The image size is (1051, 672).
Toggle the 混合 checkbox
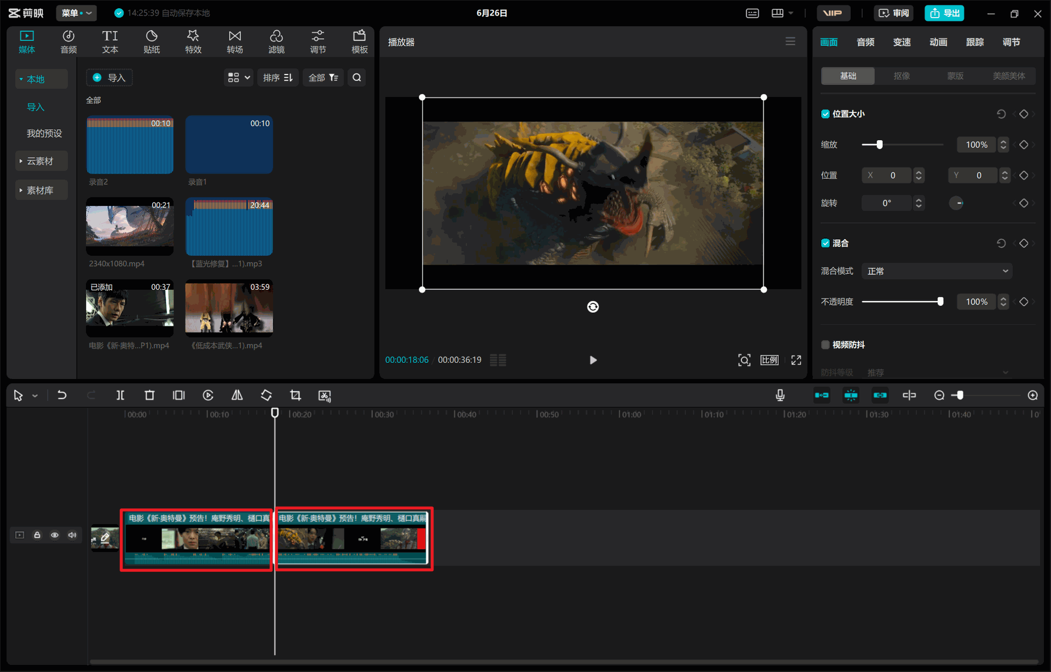point(825,243)
